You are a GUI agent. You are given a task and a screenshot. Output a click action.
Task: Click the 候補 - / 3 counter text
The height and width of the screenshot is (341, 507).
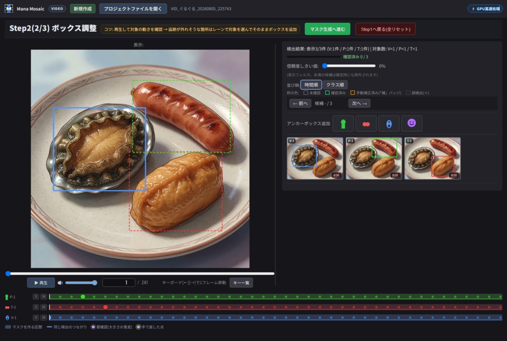click(323, 103)
